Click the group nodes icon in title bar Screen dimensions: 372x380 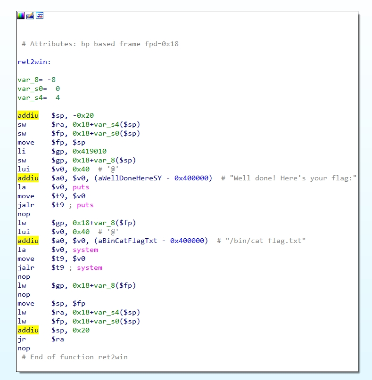[x=40, y=16]
